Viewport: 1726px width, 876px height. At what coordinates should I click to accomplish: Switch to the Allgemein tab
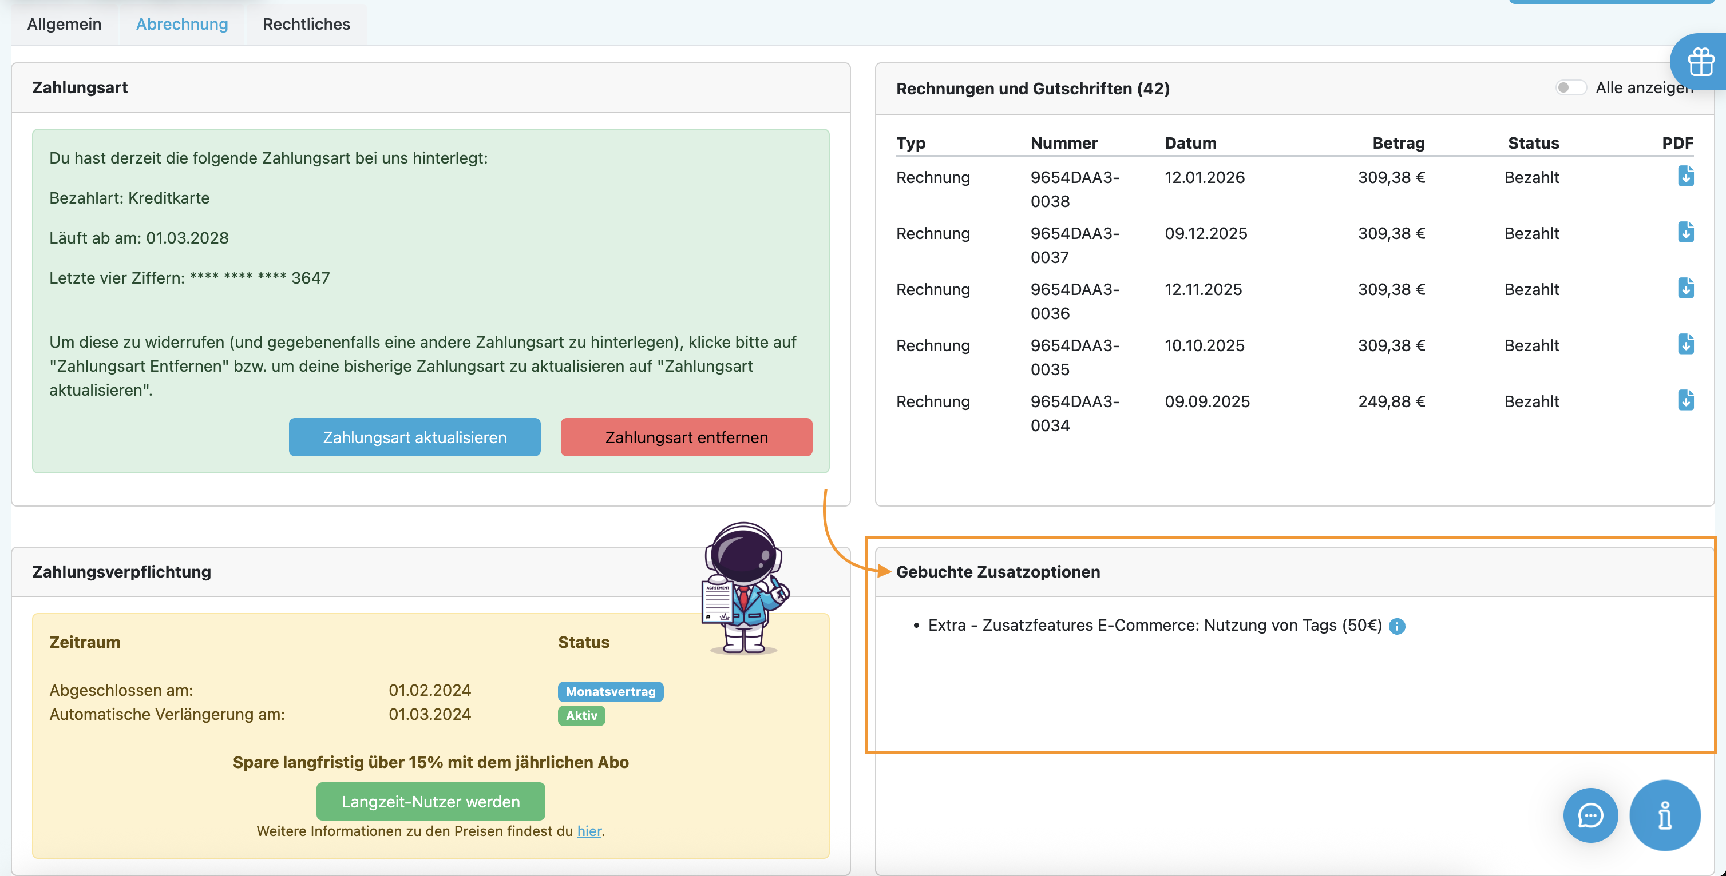64,24
